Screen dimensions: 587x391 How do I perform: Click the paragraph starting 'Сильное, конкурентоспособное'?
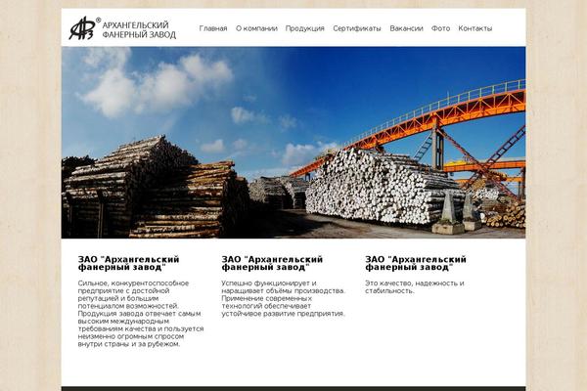[x=141, y=314]
